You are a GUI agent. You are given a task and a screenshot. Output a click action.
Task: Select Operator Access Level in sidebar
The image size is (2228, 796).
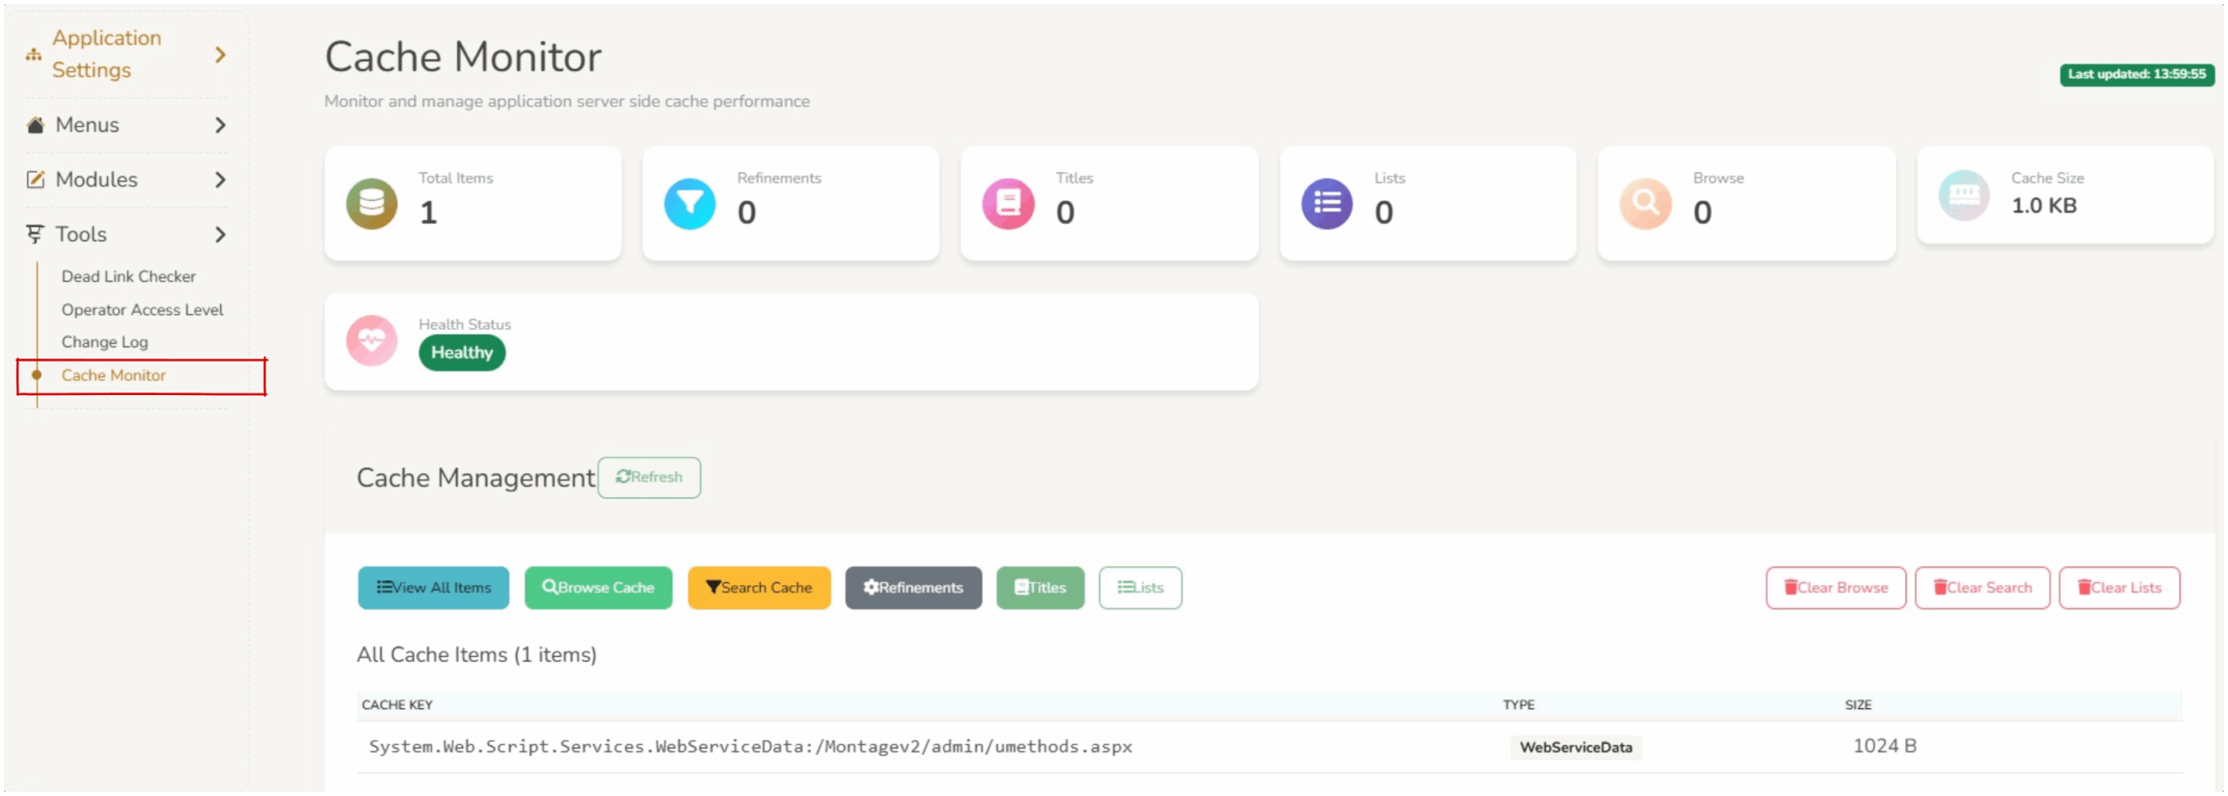[142, 310]
